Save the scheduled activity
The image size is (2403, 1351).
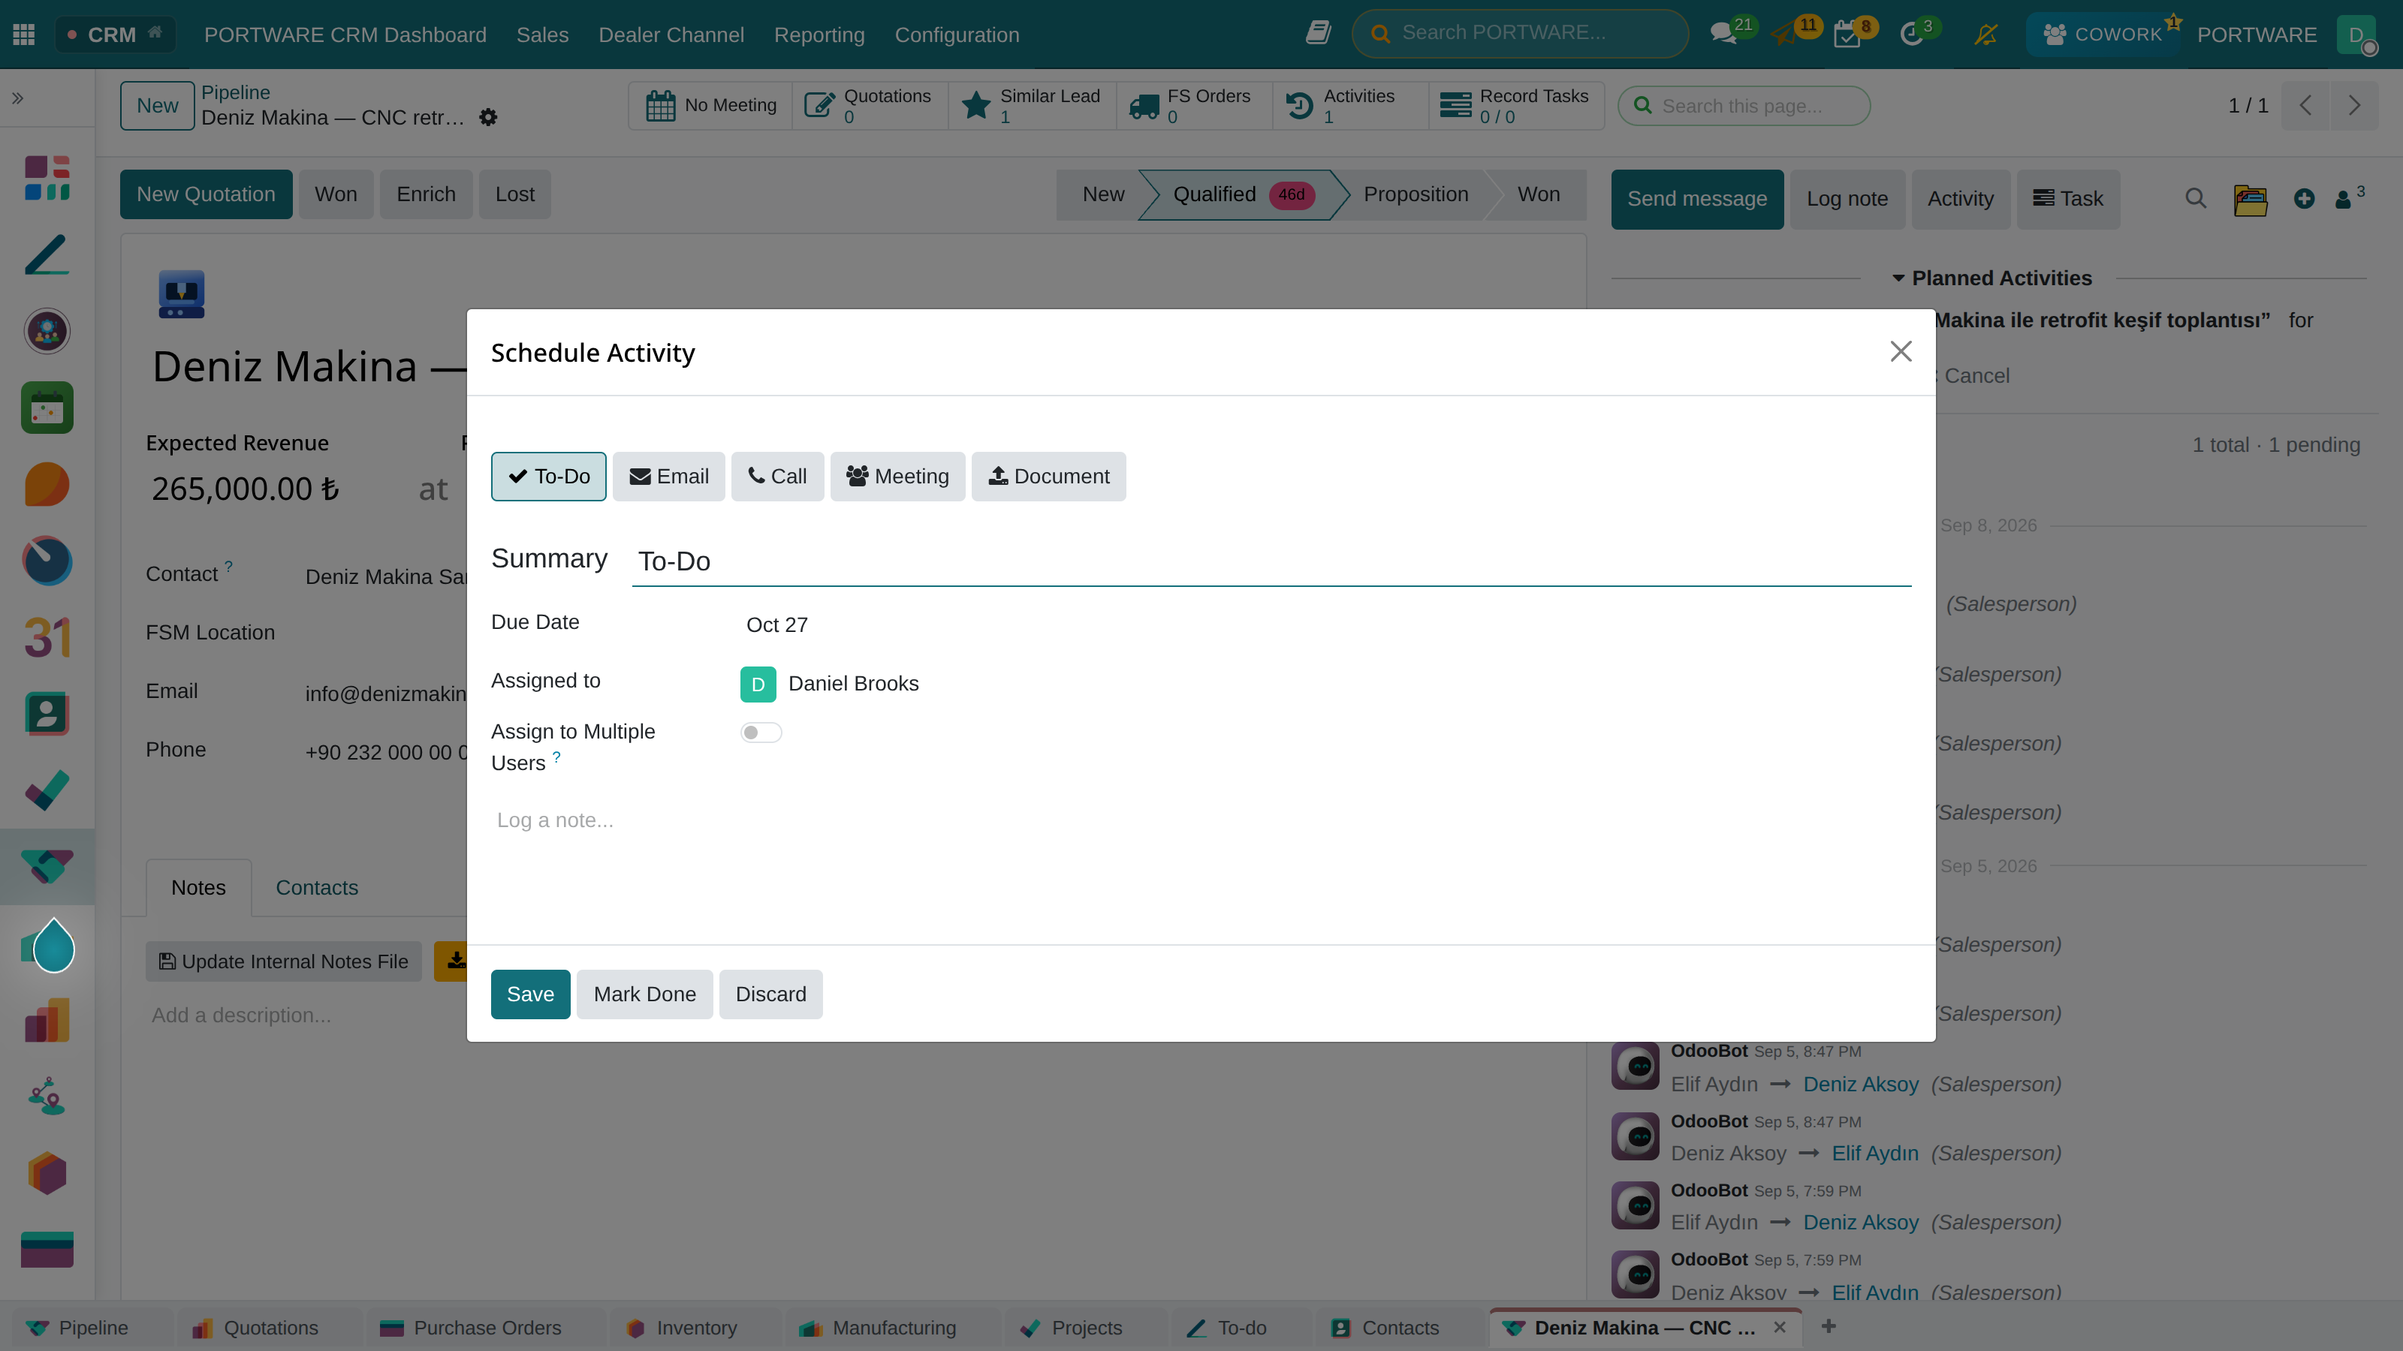(530, 994)
